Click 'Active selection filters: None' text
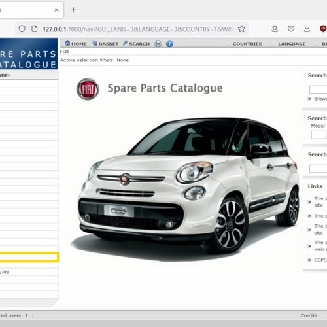This screenshot has width=327, height=327. 94,60
